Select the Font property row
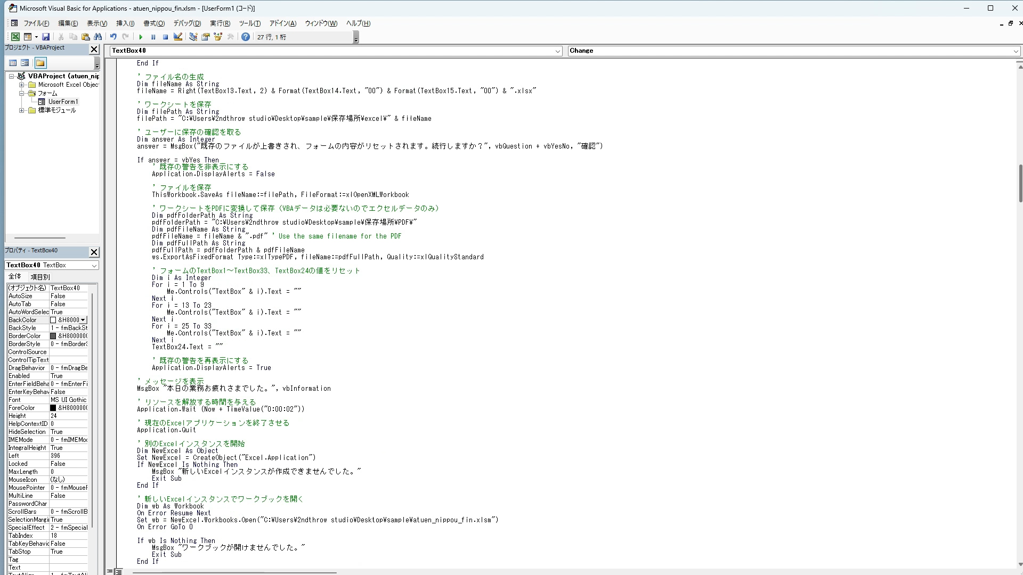The height and width of the screenshot is (575, 1023). 47,400
